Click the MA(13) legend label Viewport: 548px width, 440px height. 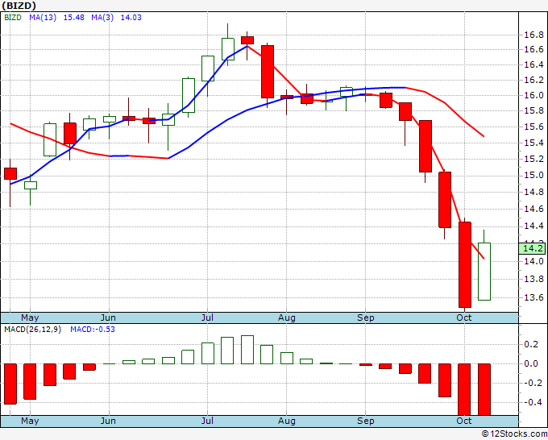[43, 18]
